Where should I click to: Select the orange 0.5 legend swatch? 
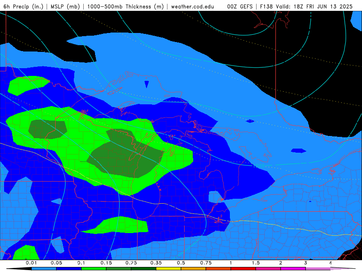click(194, 269)
